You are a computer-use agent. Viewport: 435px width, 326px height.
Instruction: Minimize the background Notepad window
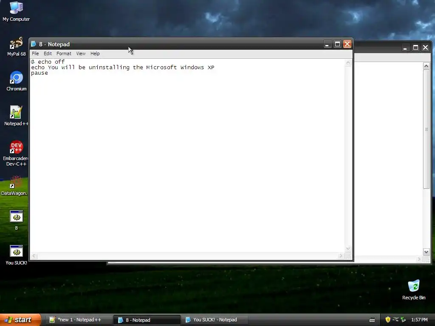[405, 48]
